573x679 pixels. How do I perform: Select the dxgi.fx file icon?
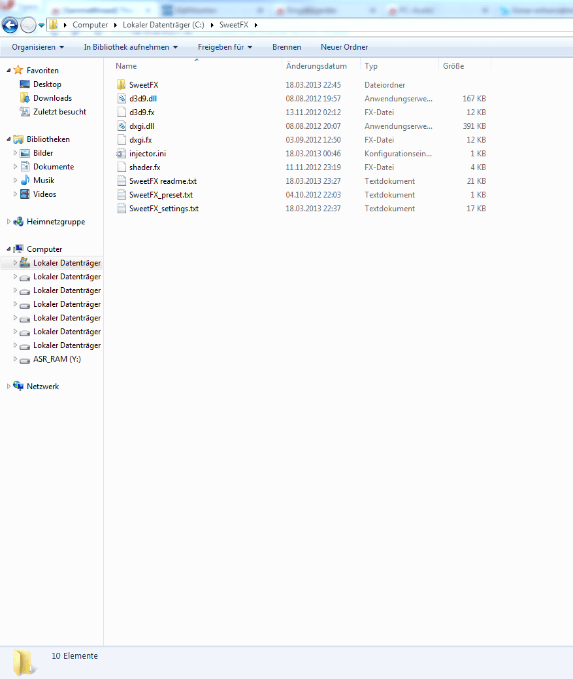(122, 140)
